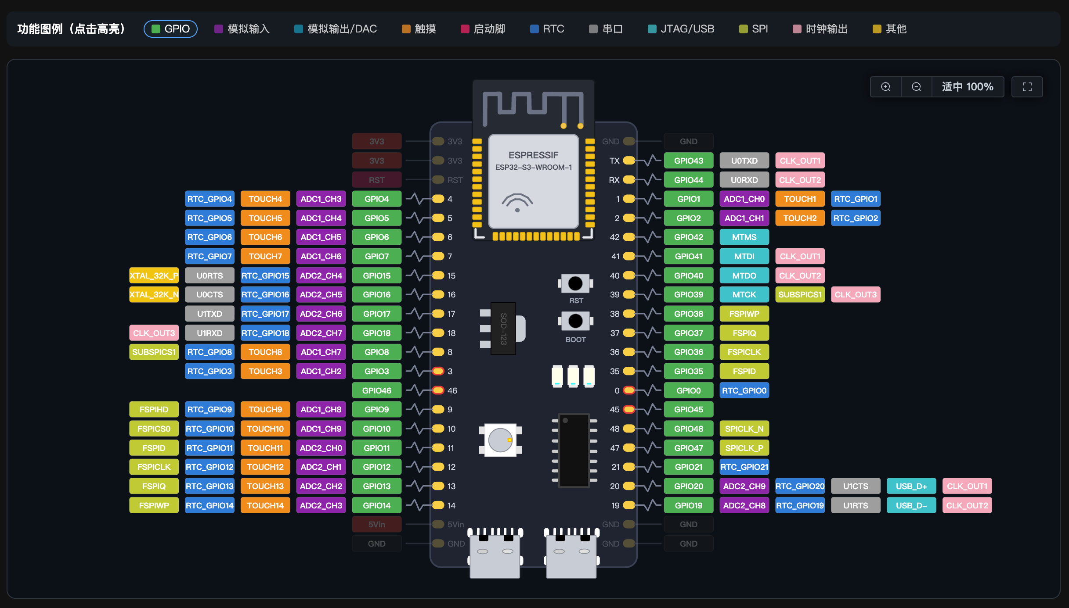Click the zoom out magnifier icon
This screenshot has width=1069, height=608.
[x=917, y=87]
